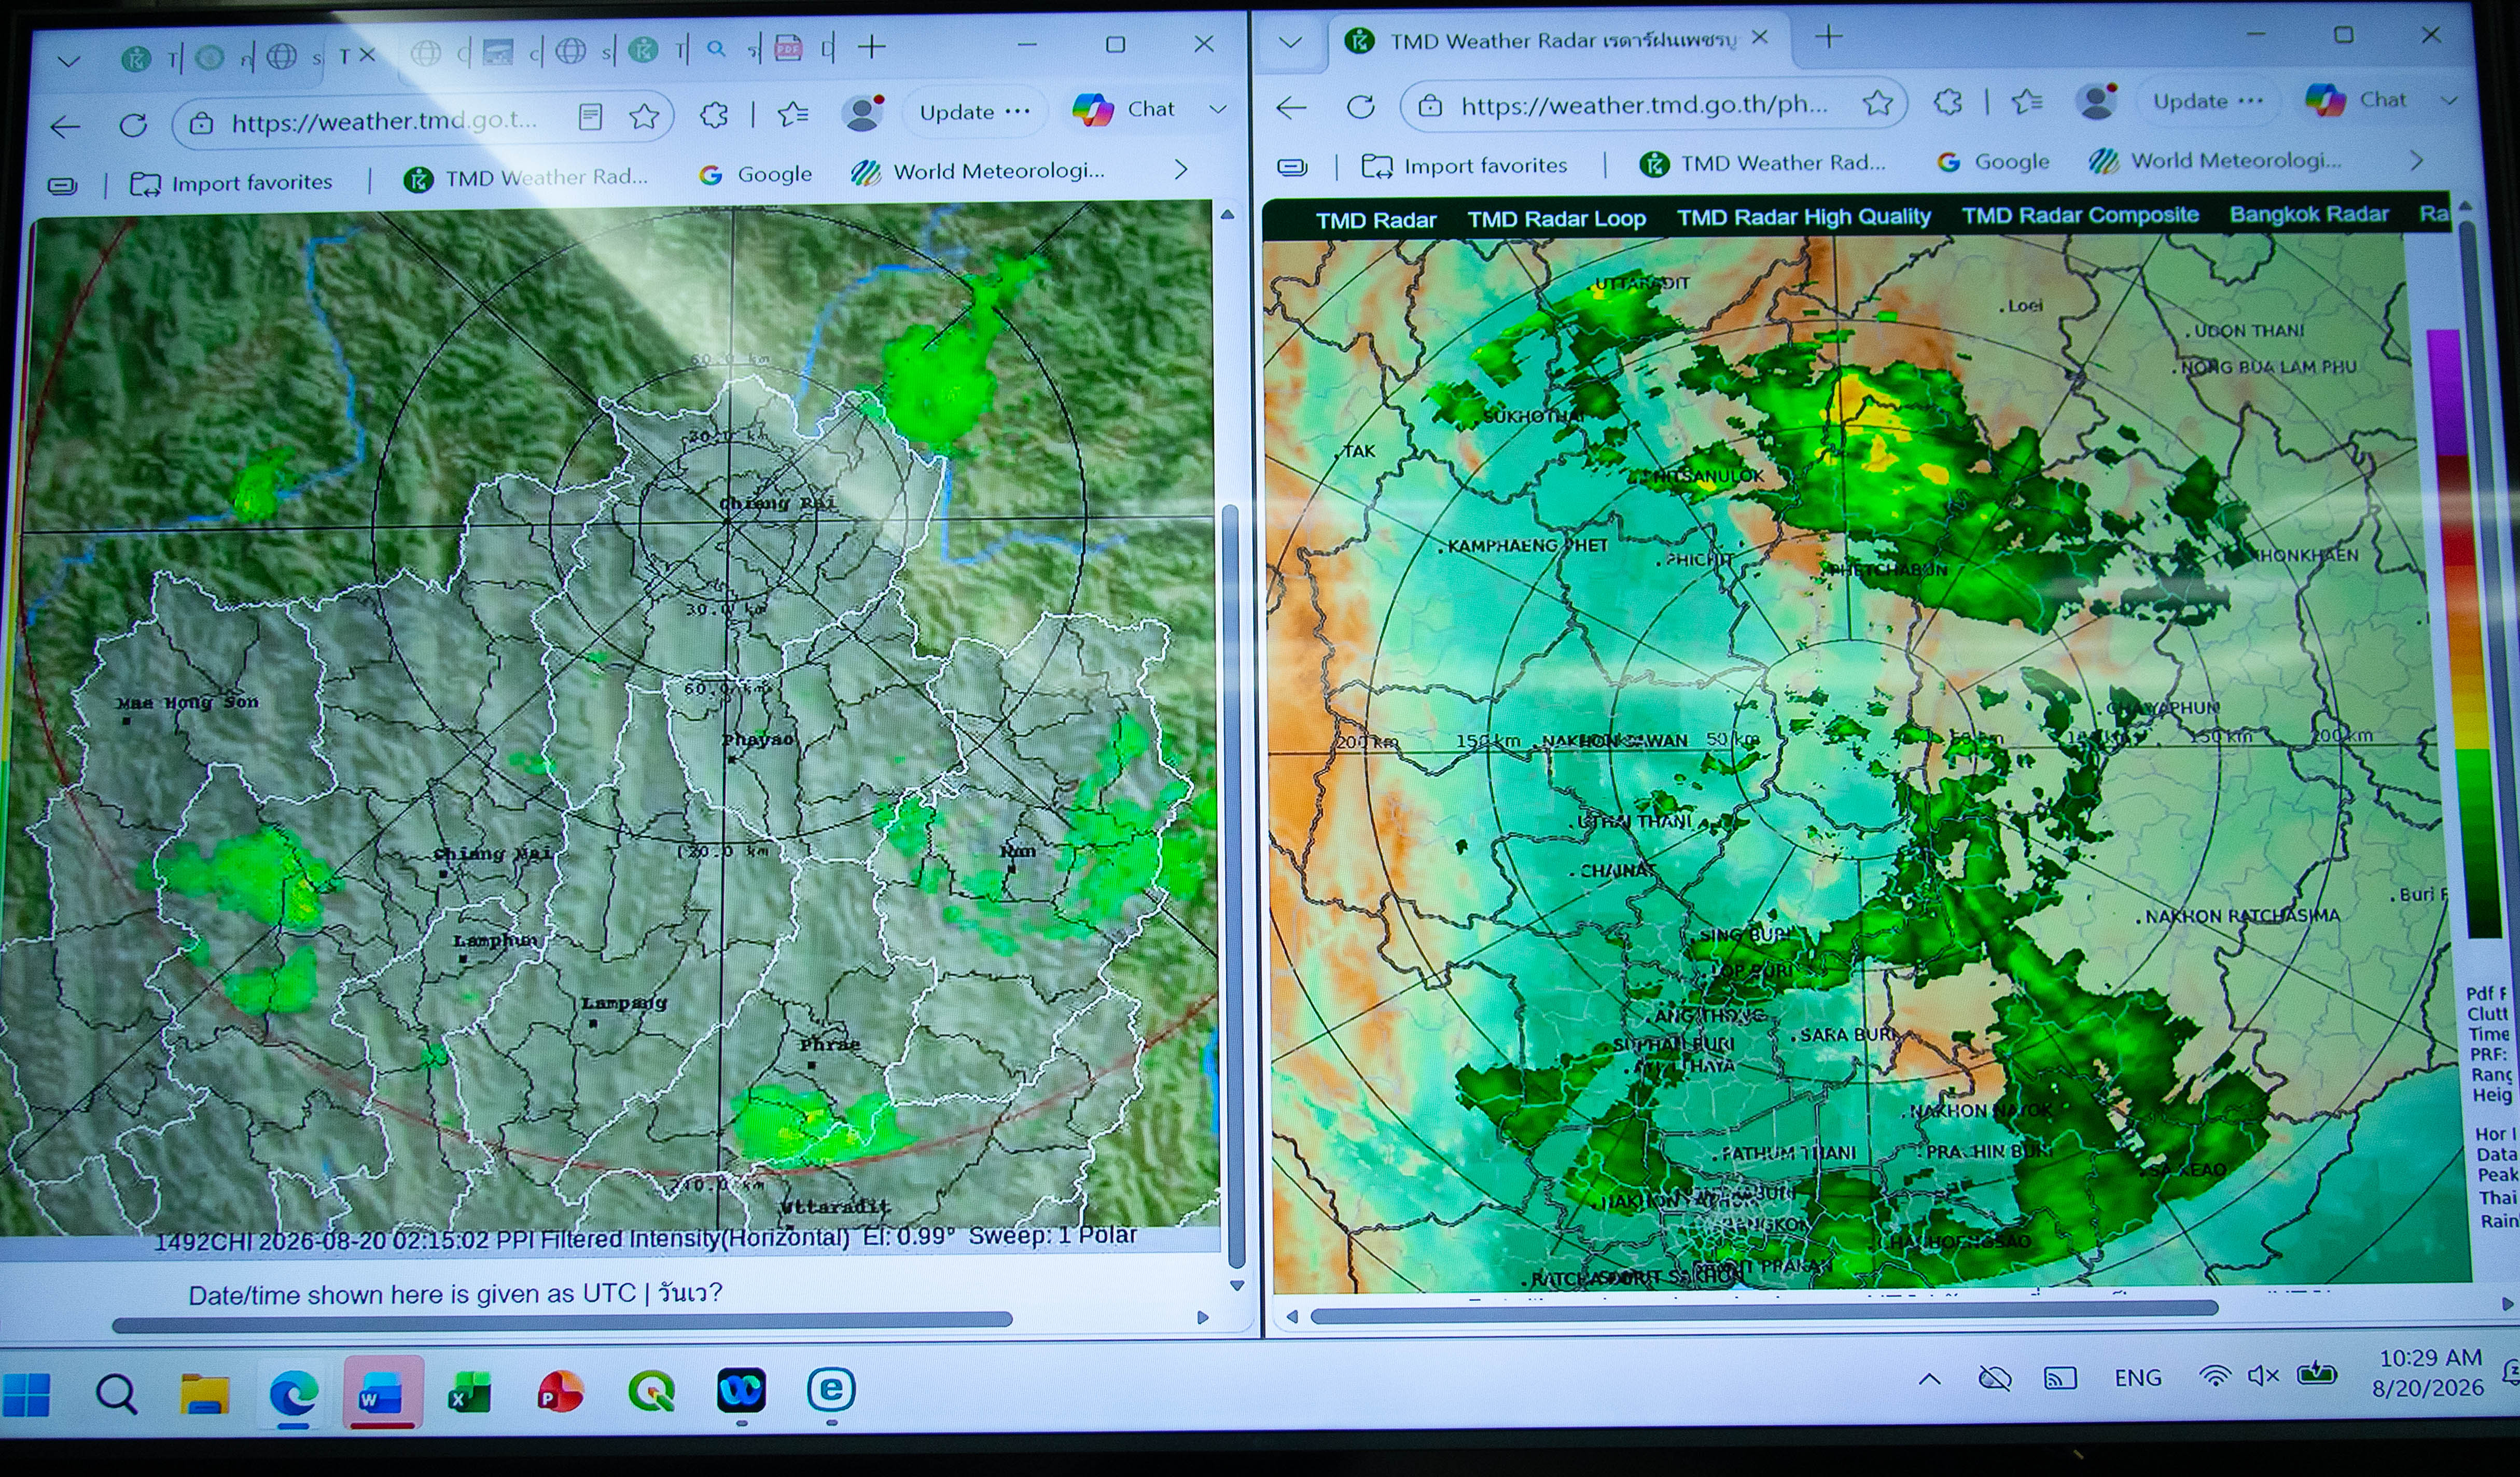Open TMD Weather Rad... bookmark in right window
This screenshot has width=2520, height=1477.
[x=1762, y=163]
